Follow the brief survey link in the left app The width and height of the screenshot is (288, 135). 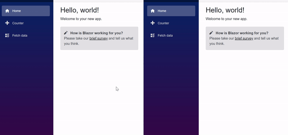tap(98, 38)
